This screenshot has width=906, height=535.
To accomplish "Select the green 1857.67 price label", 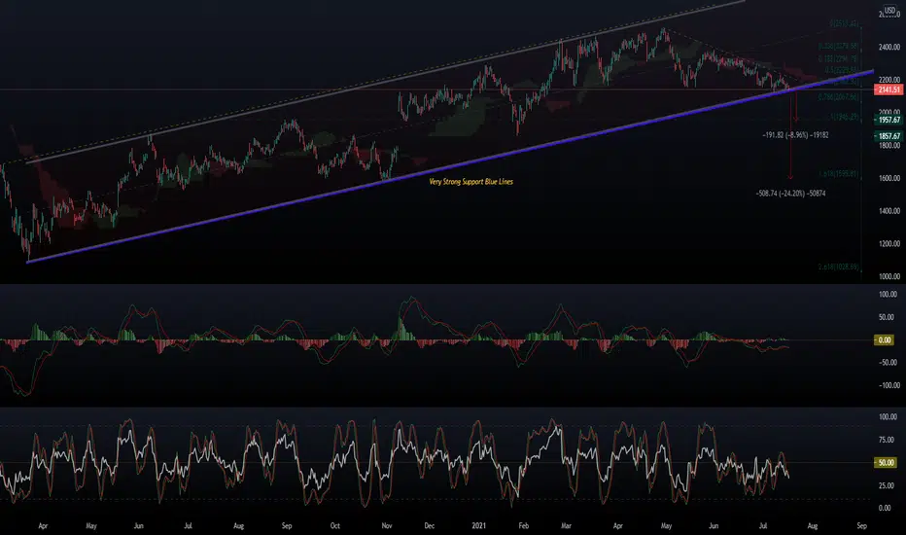I will pos(889,136).
